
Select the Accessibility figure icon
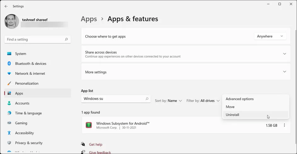pyautogui.click(x=9, y=133)
